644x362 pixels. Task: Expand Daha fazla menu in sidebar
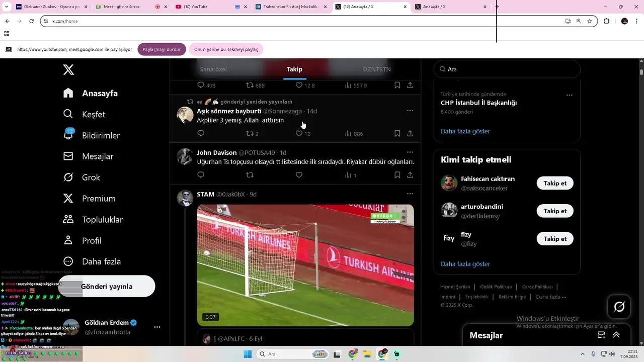pyautogui.click(x=92, y=262)
